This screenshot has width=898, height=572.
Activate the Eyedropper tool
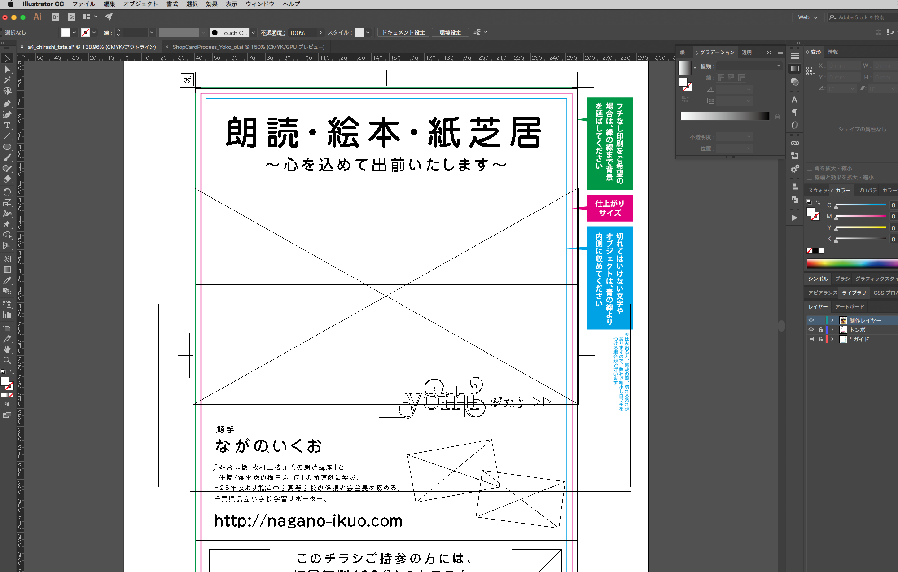tap(7, 281)
